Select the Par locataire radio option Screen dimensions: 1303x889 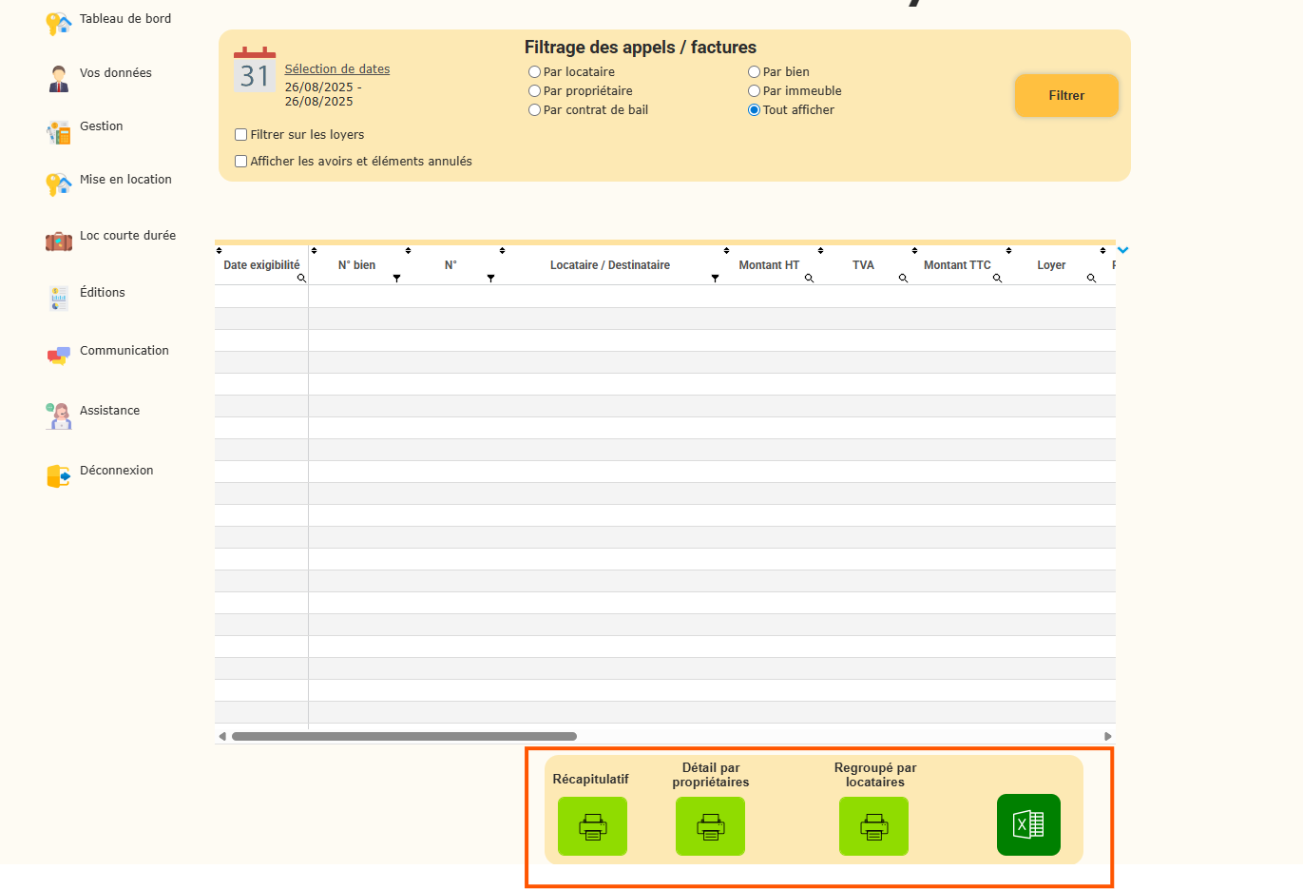coord(535,72)
